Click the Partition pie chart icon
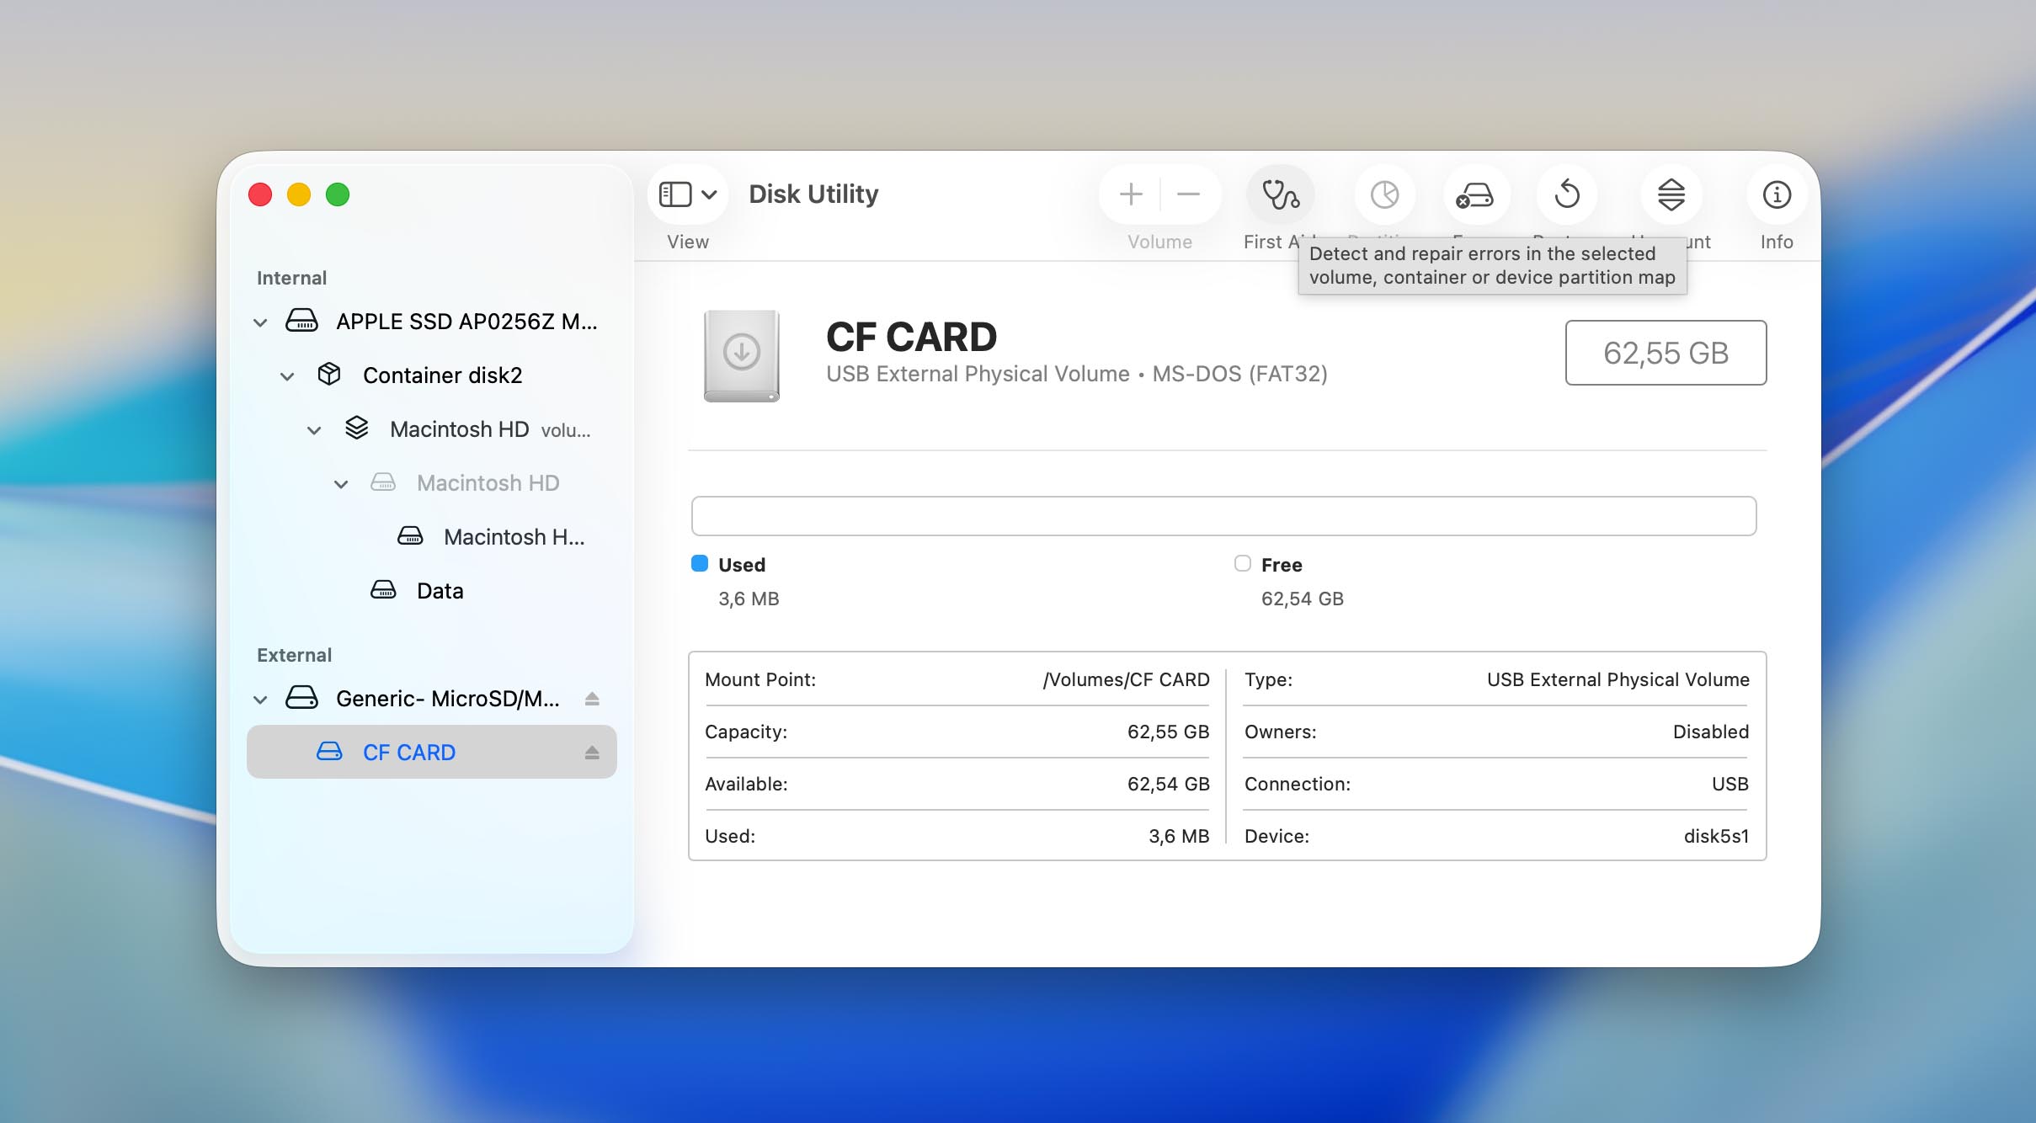 pos(1384,195)
